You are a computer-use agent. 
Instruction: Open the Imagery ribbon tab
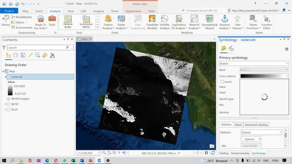99,11
